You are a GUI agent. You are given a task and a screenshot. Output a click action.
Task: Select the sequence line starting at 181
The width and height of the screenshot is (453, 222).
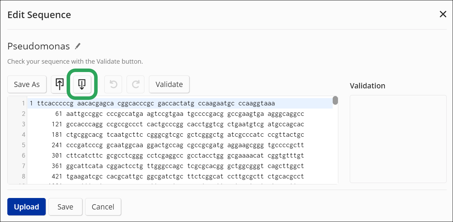coord(180,135)
